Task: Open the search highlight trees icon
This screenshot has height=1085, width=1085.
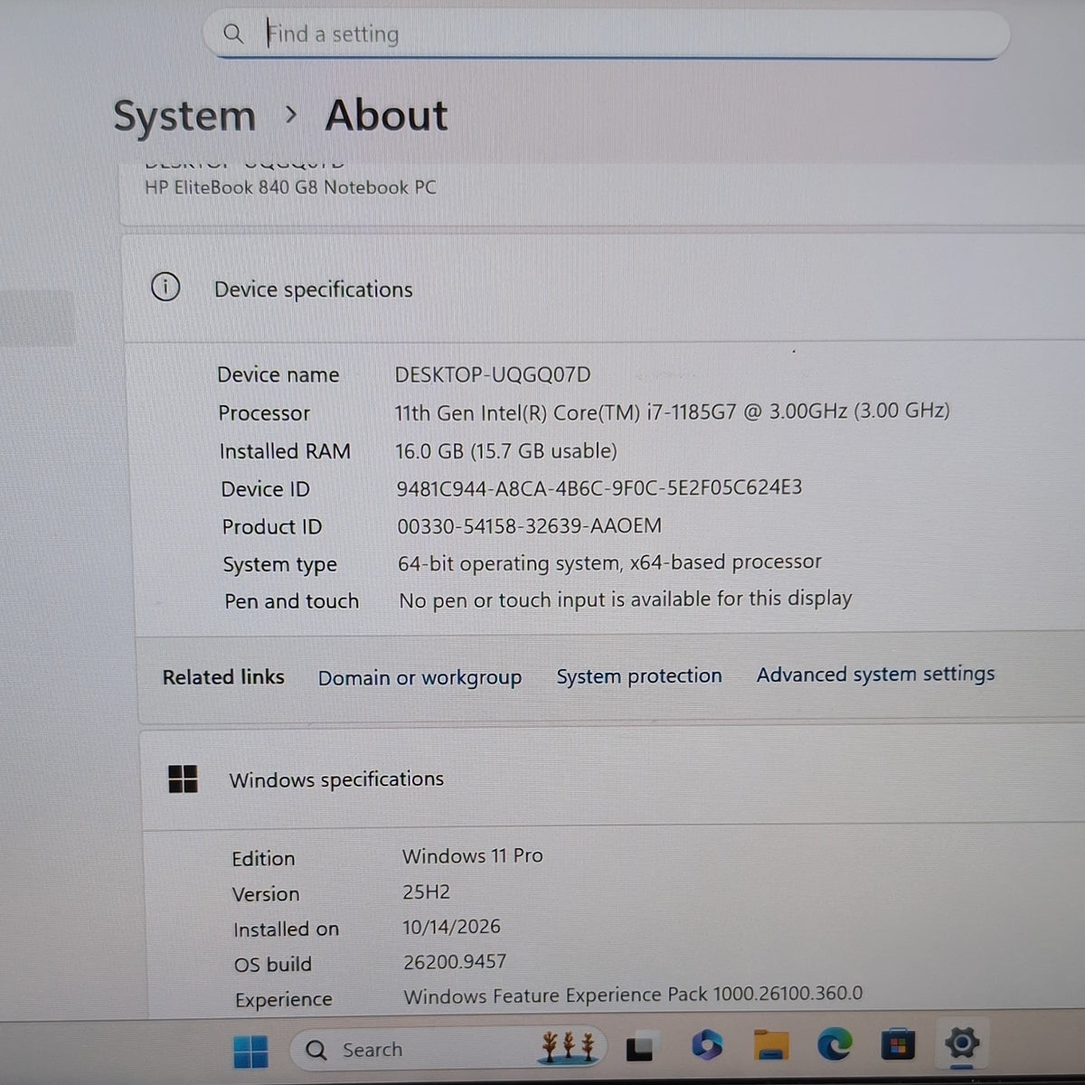Action: (569, 1046)
